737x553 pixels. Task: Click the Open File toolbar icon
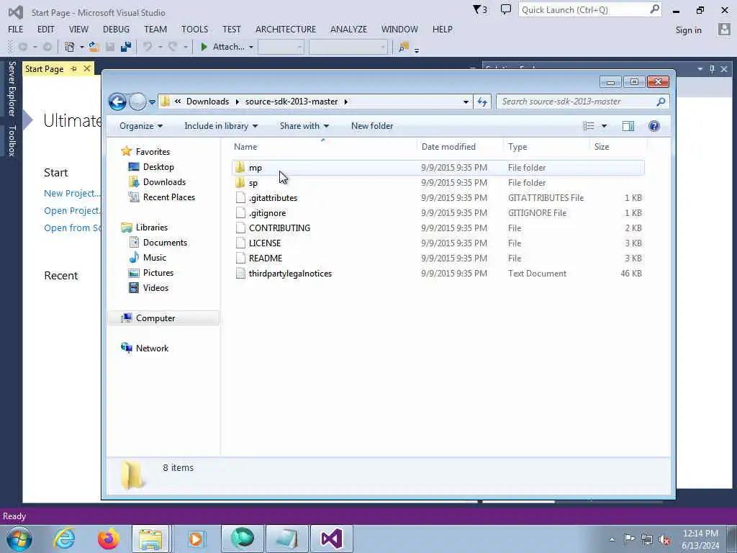coord(94,47)
